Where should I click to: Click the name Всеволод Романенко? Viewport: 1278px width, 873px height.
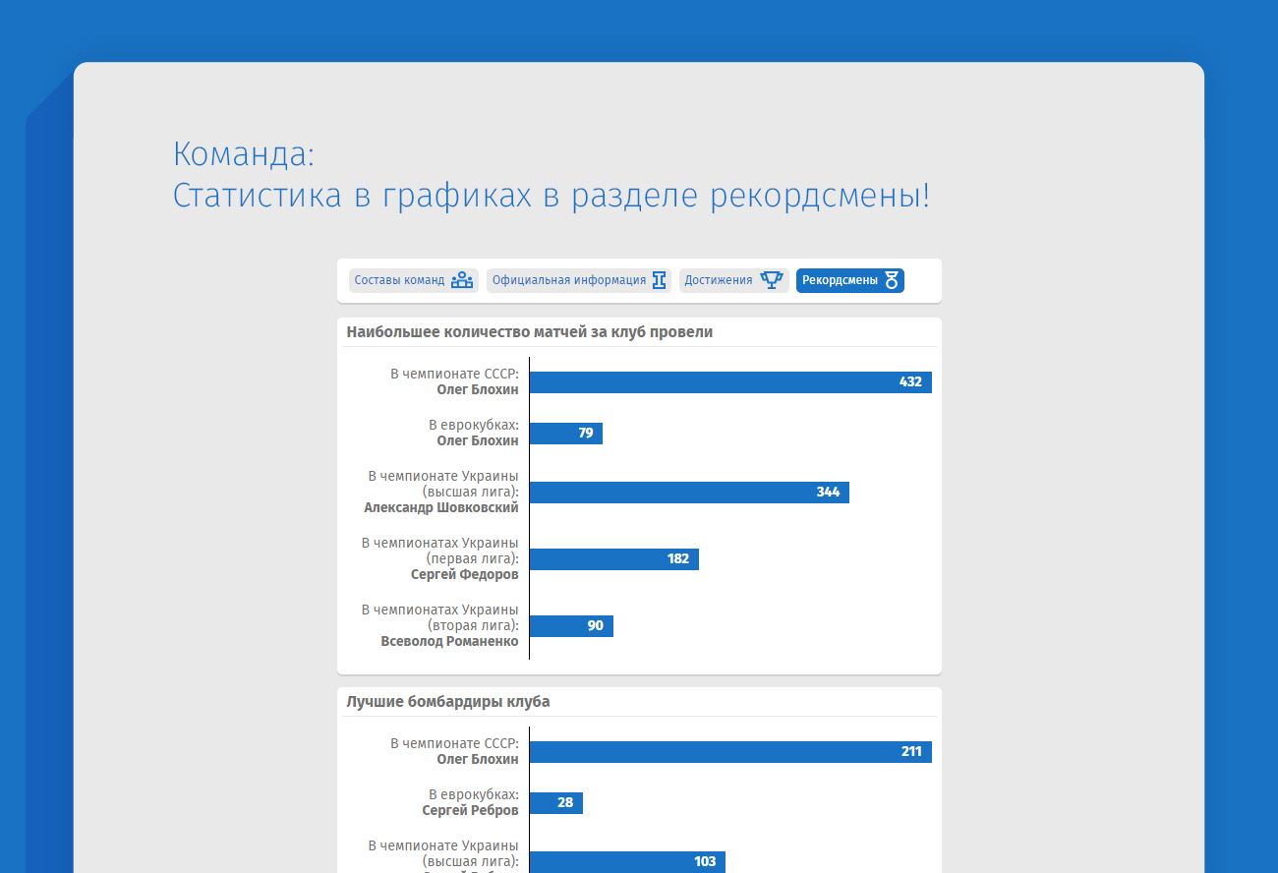tap(449, 642)
